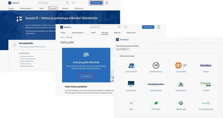Viewport: 223px width, 118px height.
Task: Select the active Valtuudet tab in the middle window
Action: pos(105,33)
